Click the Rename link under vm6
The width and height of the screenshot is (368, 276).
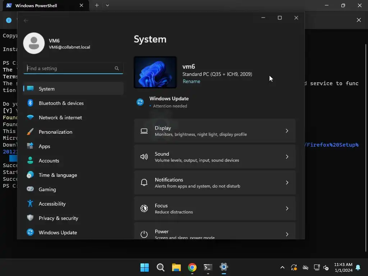[192, 82]
